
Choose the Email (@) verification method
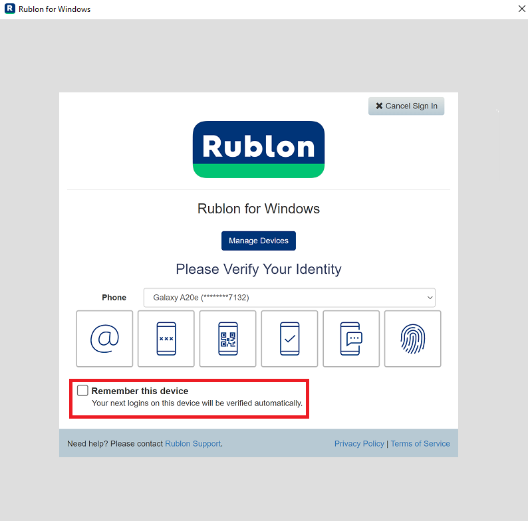(104, 338)
